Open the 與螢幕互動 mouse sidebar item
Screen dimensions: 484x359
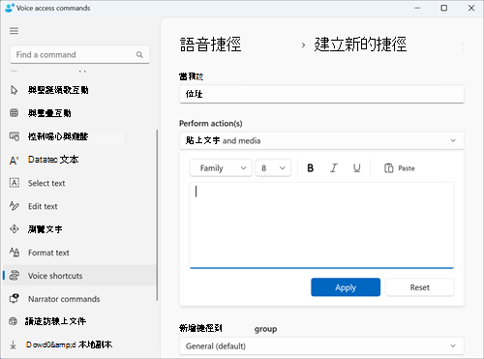tap(79, 90)
